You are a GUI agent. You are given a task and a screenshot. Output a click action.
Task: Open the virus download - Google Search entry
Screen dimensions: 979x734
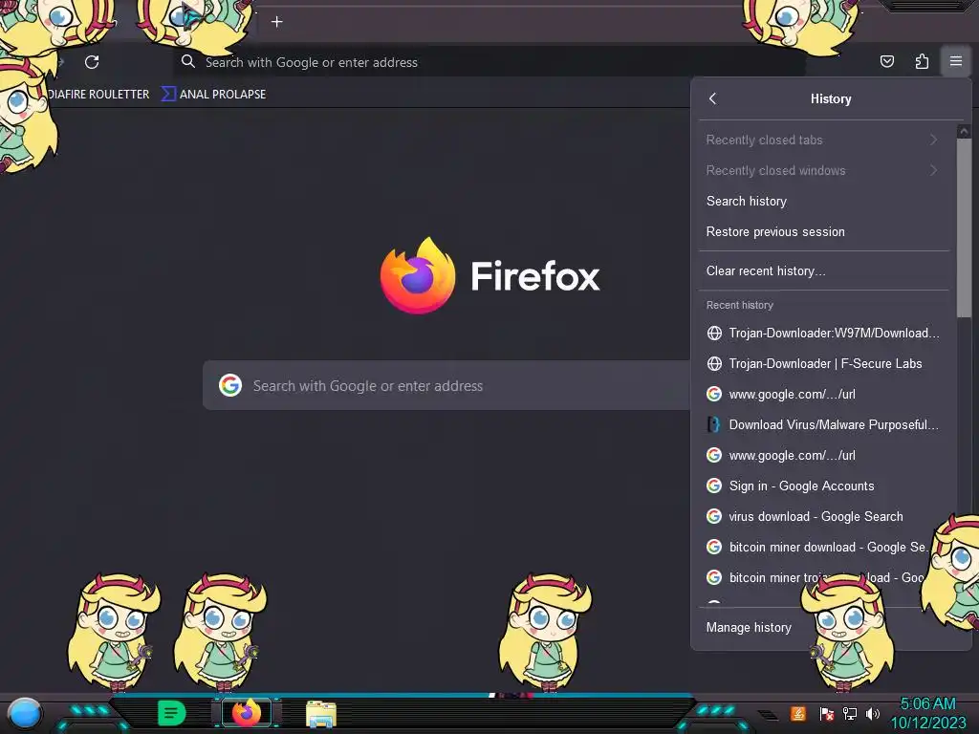[823, 516]
